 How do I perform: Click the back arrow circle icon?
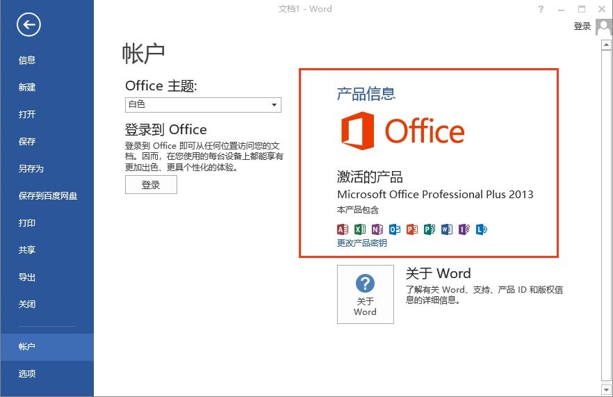tap(28, 24)
